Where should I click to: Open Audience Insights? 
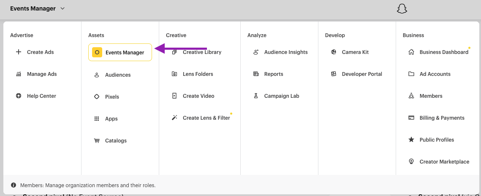click(x=285, y=52)
